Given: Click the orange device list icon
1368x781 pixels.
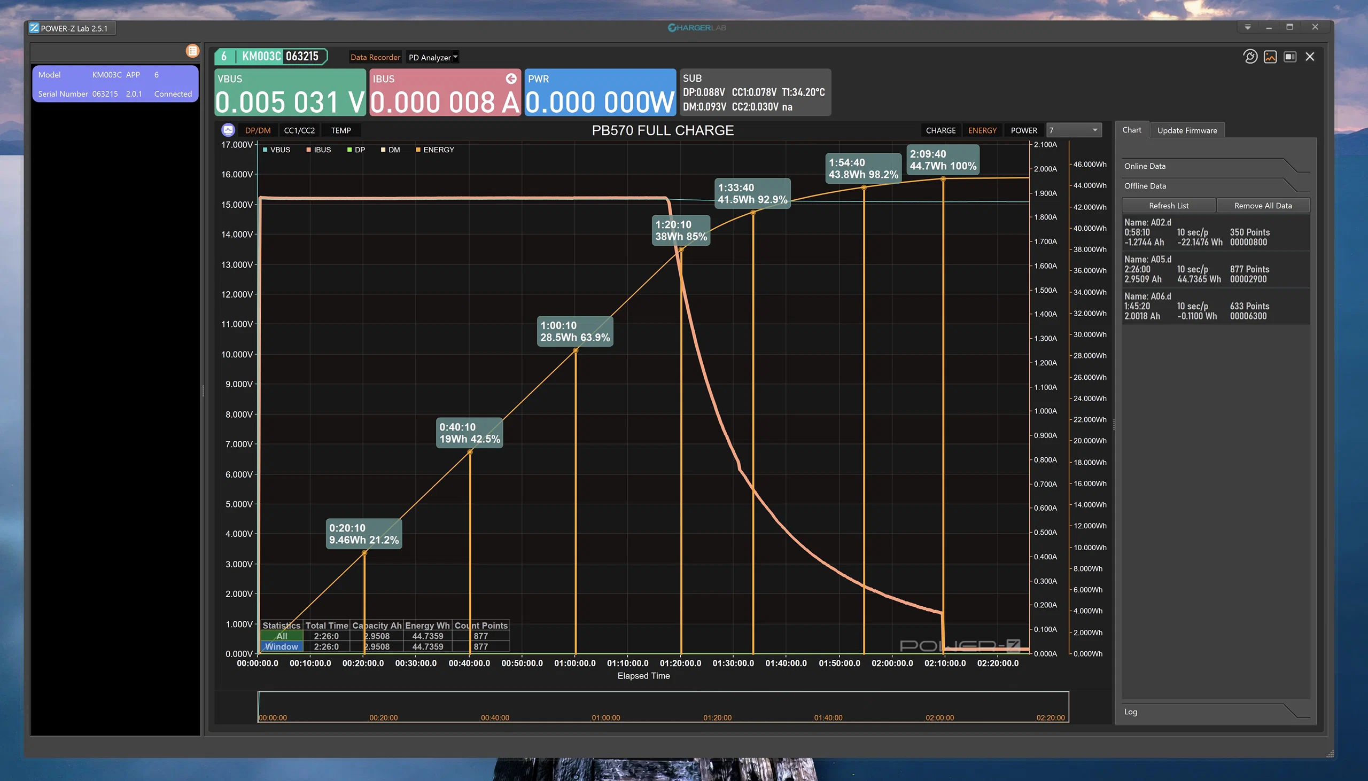Looking at the screenshot, I should (x=192, y=51).
